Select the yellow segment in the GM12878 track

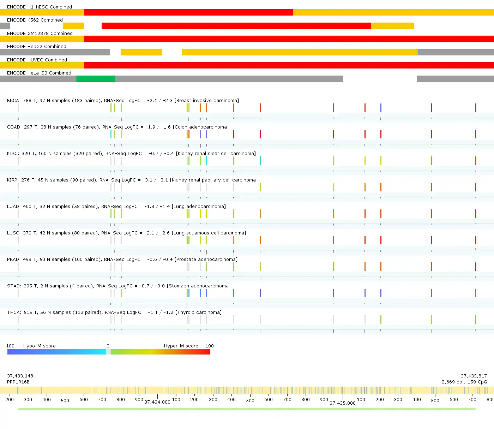[x=42, y=39]
